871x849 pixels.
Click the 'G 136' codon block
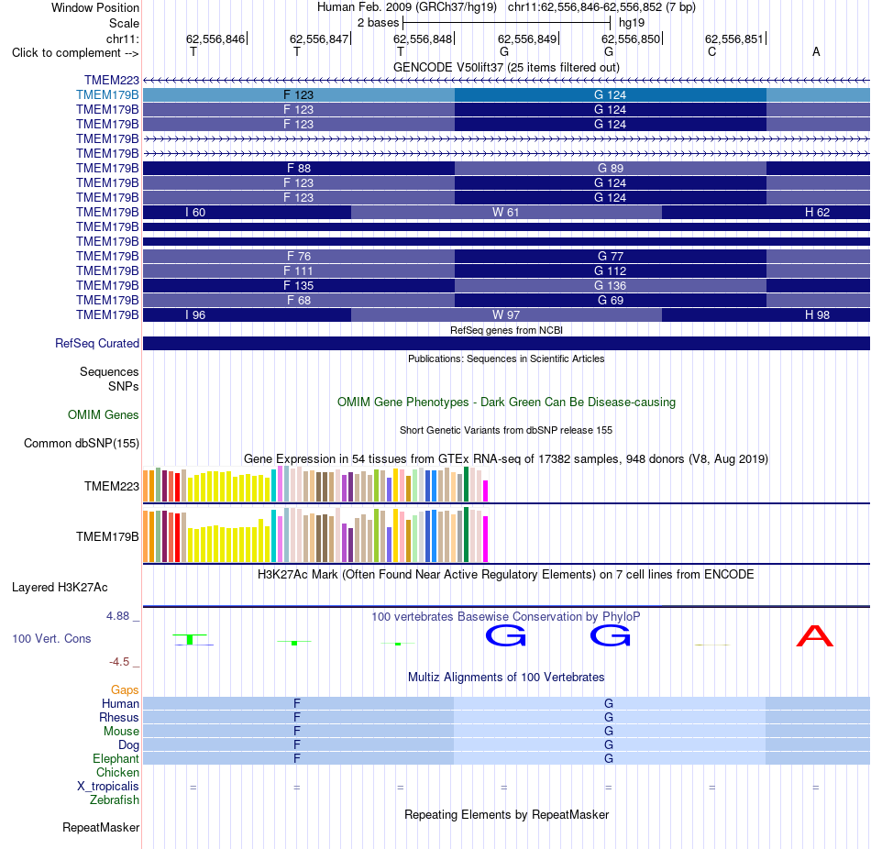pos(611,285)
